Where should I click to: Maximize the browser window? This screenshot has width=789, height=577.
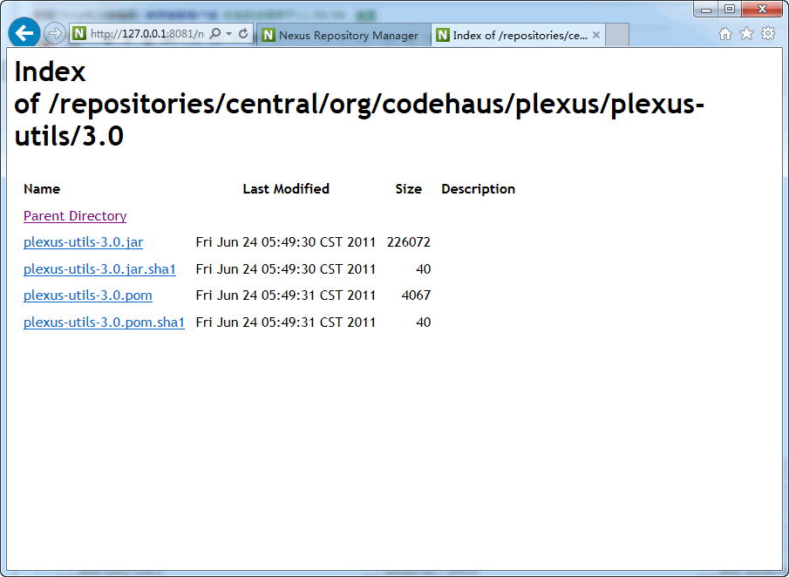pyautogui.click(x=729, y=9)
